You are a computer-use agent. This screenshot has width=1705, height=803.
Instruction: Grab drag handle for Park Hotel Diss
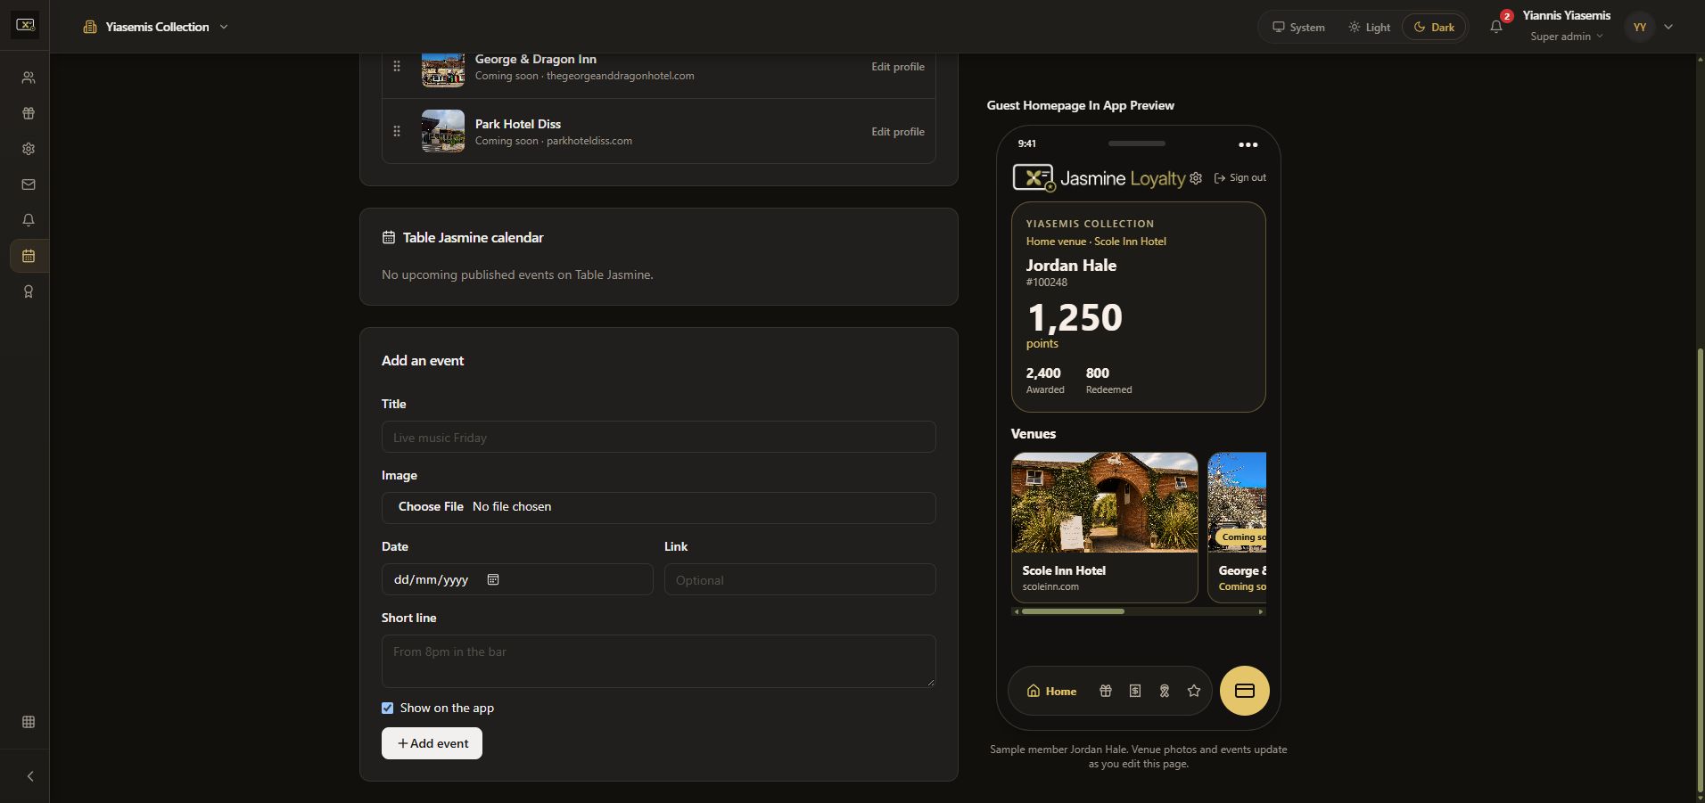click(397, 131)
